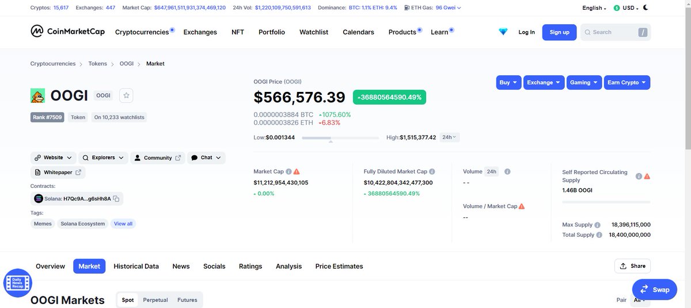Image resolution: width=691 pixels, height=308 pixels.
Task: Open the Buy dropdown
Action: 508,82
